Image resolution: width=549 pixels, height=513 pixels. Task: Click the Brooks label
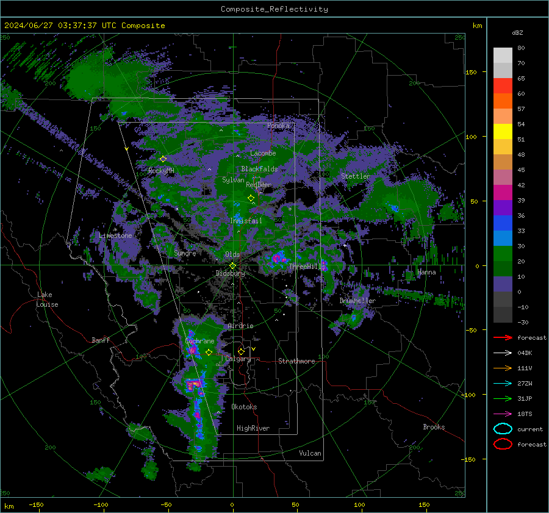(434, 427)
